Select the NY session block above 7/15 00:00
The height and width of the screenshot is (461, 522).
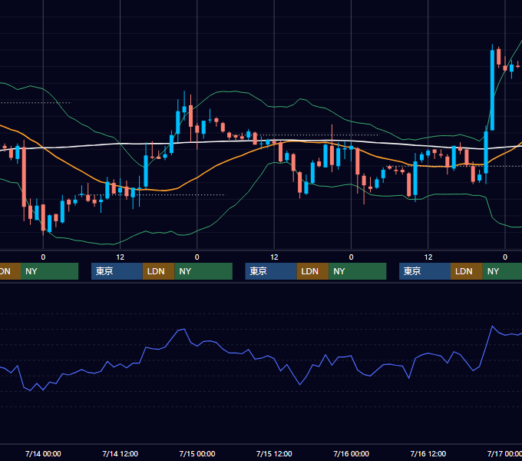[203, 271]
